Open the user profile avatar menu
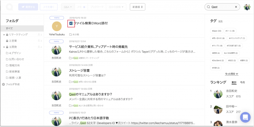 coord(247,7)
